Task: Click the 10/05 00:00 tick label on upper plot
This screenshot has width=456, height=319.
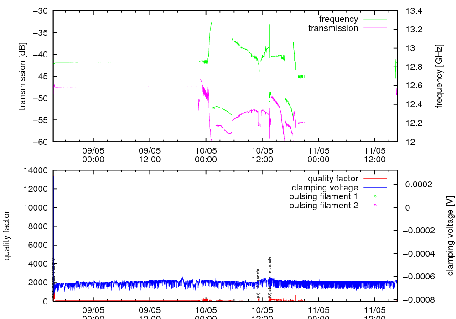Action: point(206,155)
